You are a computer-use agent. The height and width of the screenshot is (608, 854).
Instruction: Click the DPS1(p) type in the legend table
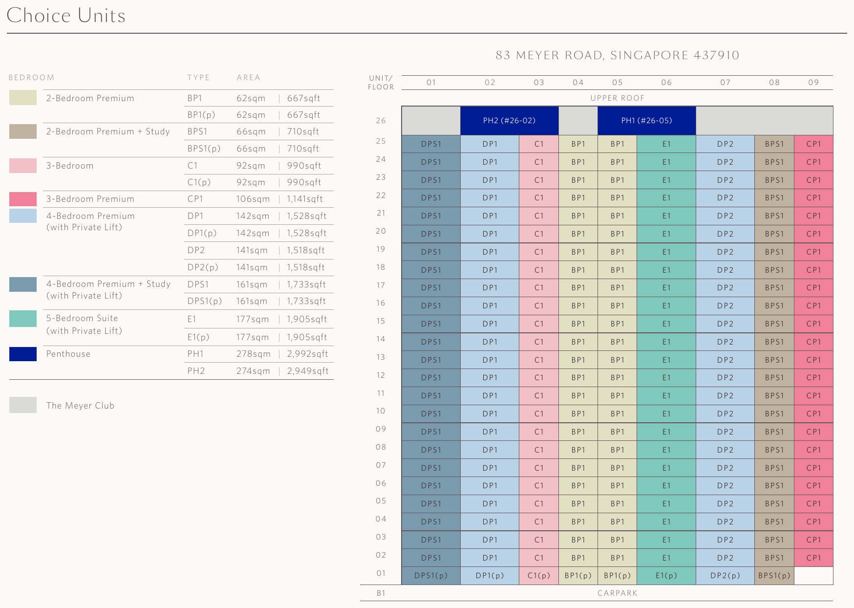[x=204, y=301]
